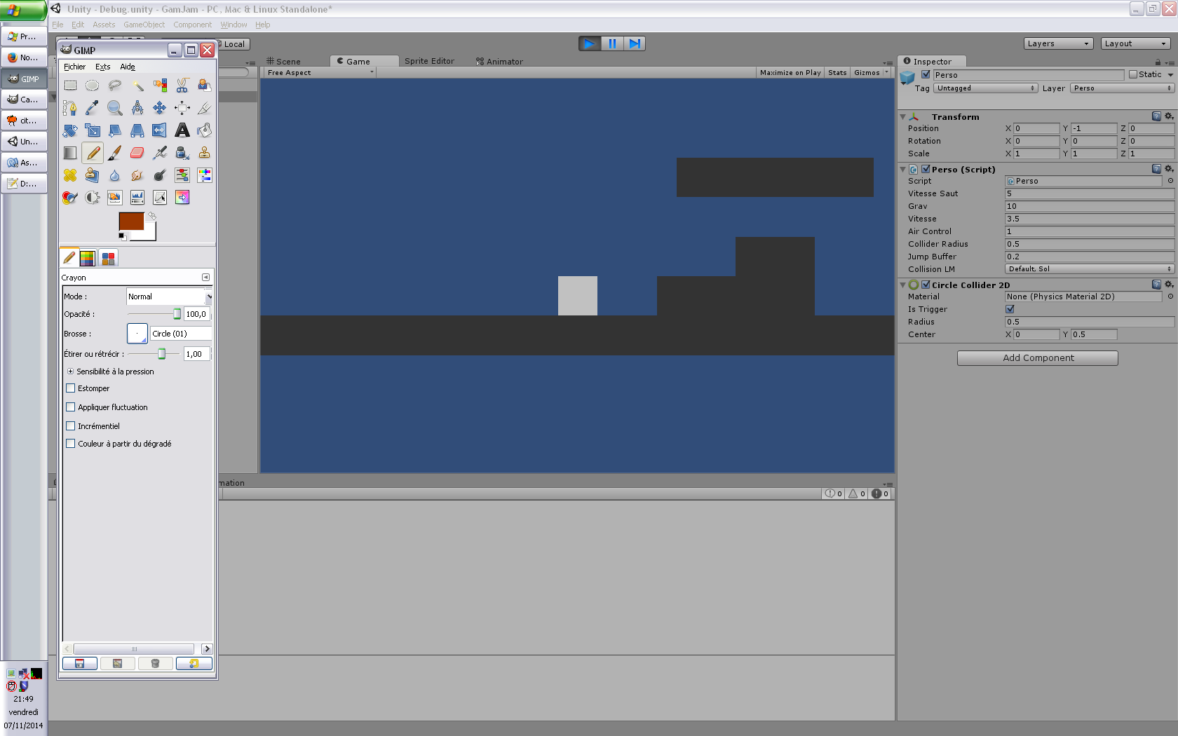Click the Unity Pause button

coord(612,43)
